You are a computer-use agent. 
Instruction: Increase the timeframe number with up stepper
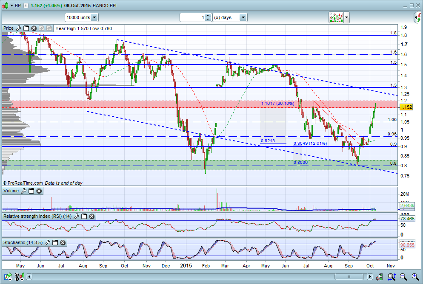click(x=208, y=16)
